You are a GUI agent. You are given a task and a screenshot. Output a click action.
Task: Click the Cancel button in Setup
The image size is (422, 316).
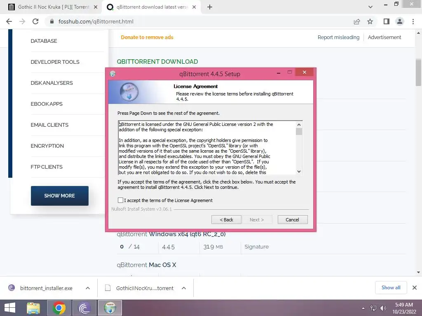pos(292,220)
